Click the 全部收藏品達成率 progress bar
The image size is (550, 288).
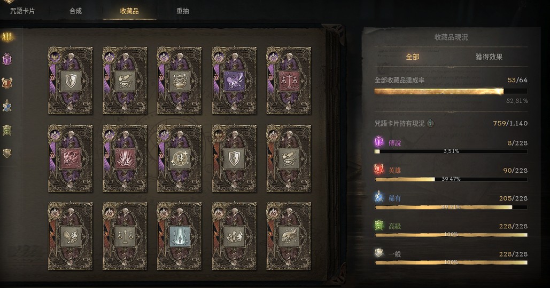point(451,91)
